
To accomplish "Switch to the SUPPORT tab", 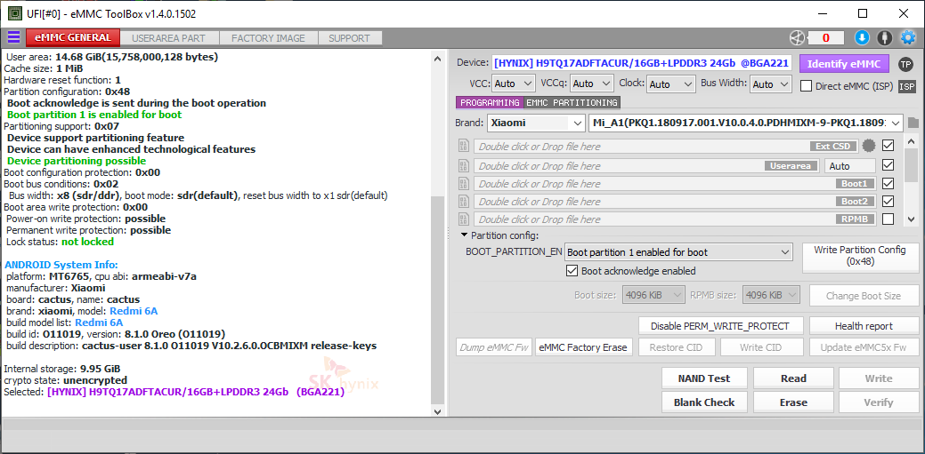I will (x=349, y=38).
